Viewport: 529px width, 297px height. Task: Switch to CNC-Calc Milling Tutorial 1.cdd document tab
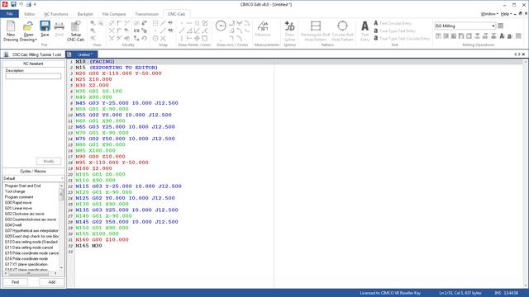tap(33, 54)
